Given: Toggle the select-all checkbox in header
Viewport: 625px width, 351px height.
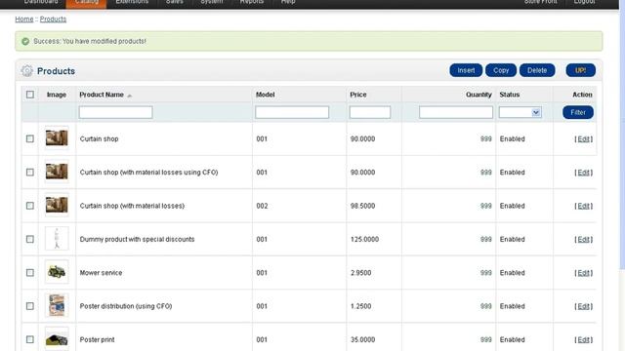Looking at the screenshot, I should (x=30, y=95).
